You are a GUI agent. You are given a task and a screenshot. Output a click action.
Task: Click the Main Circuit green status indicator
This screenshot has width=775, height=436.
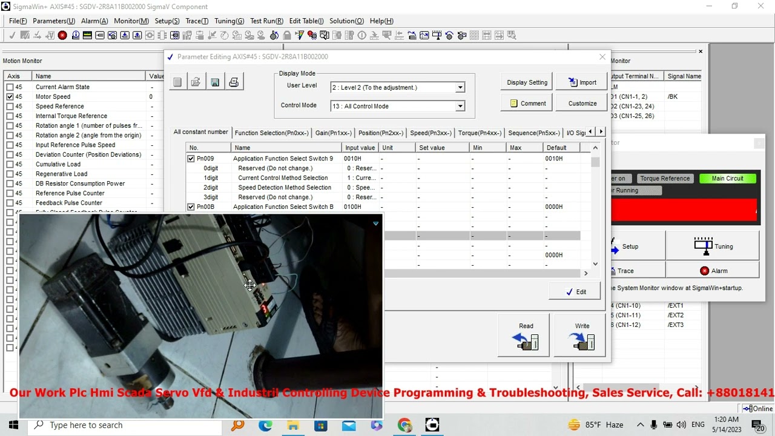(727, 179)
